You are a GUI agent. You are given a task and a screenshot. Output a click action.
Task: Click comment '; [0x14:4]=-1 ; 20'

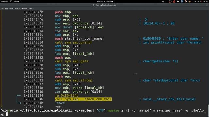point(157,23)
